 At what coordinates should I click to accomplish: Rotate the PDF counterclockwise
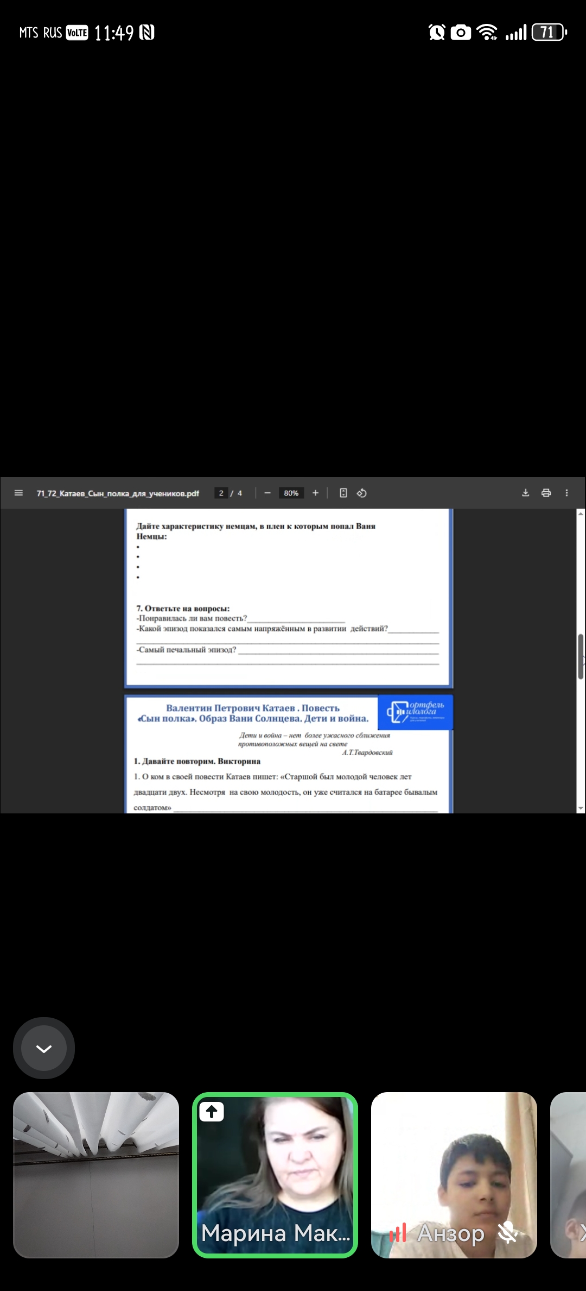362,493
